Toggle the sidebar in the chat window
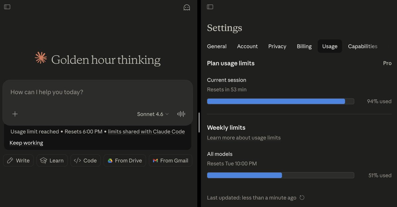 [x=7, y=7]
